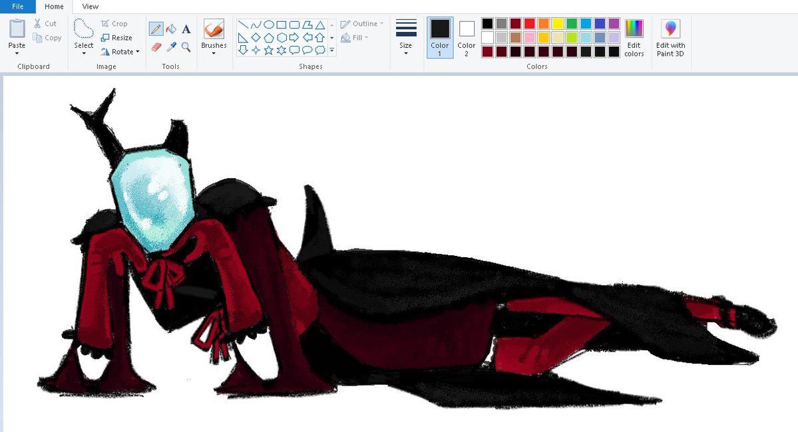Open Edit with Paint 3D

(x=670, y=38)
